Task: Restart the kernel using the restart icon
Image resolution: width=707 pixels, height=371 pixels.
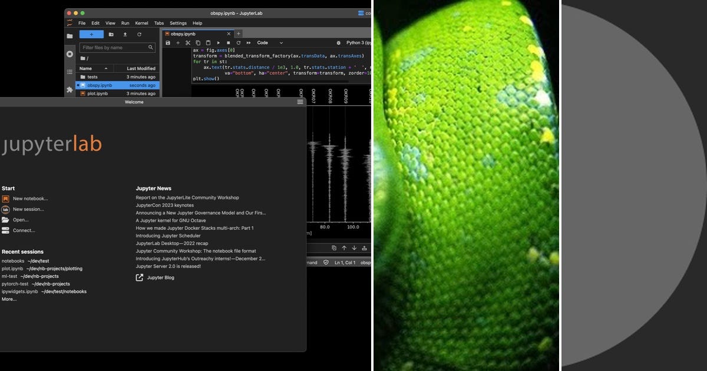Action: (238, 42)
